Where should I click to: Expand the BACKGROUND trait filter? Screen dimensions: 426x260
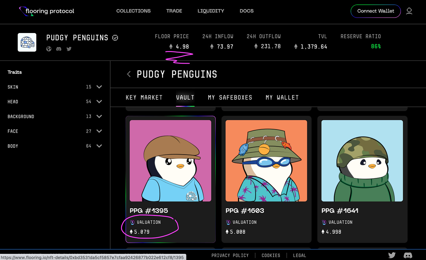coord(99,116)
